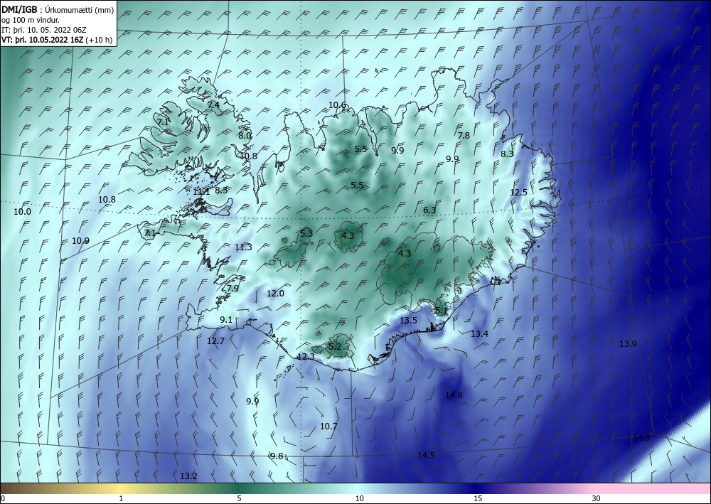Click the 'IT: þri. 10. 05. 2022 06Z' line
This screenshot has height=504, width=711.
pyautogui.click(x=43, y=30)
